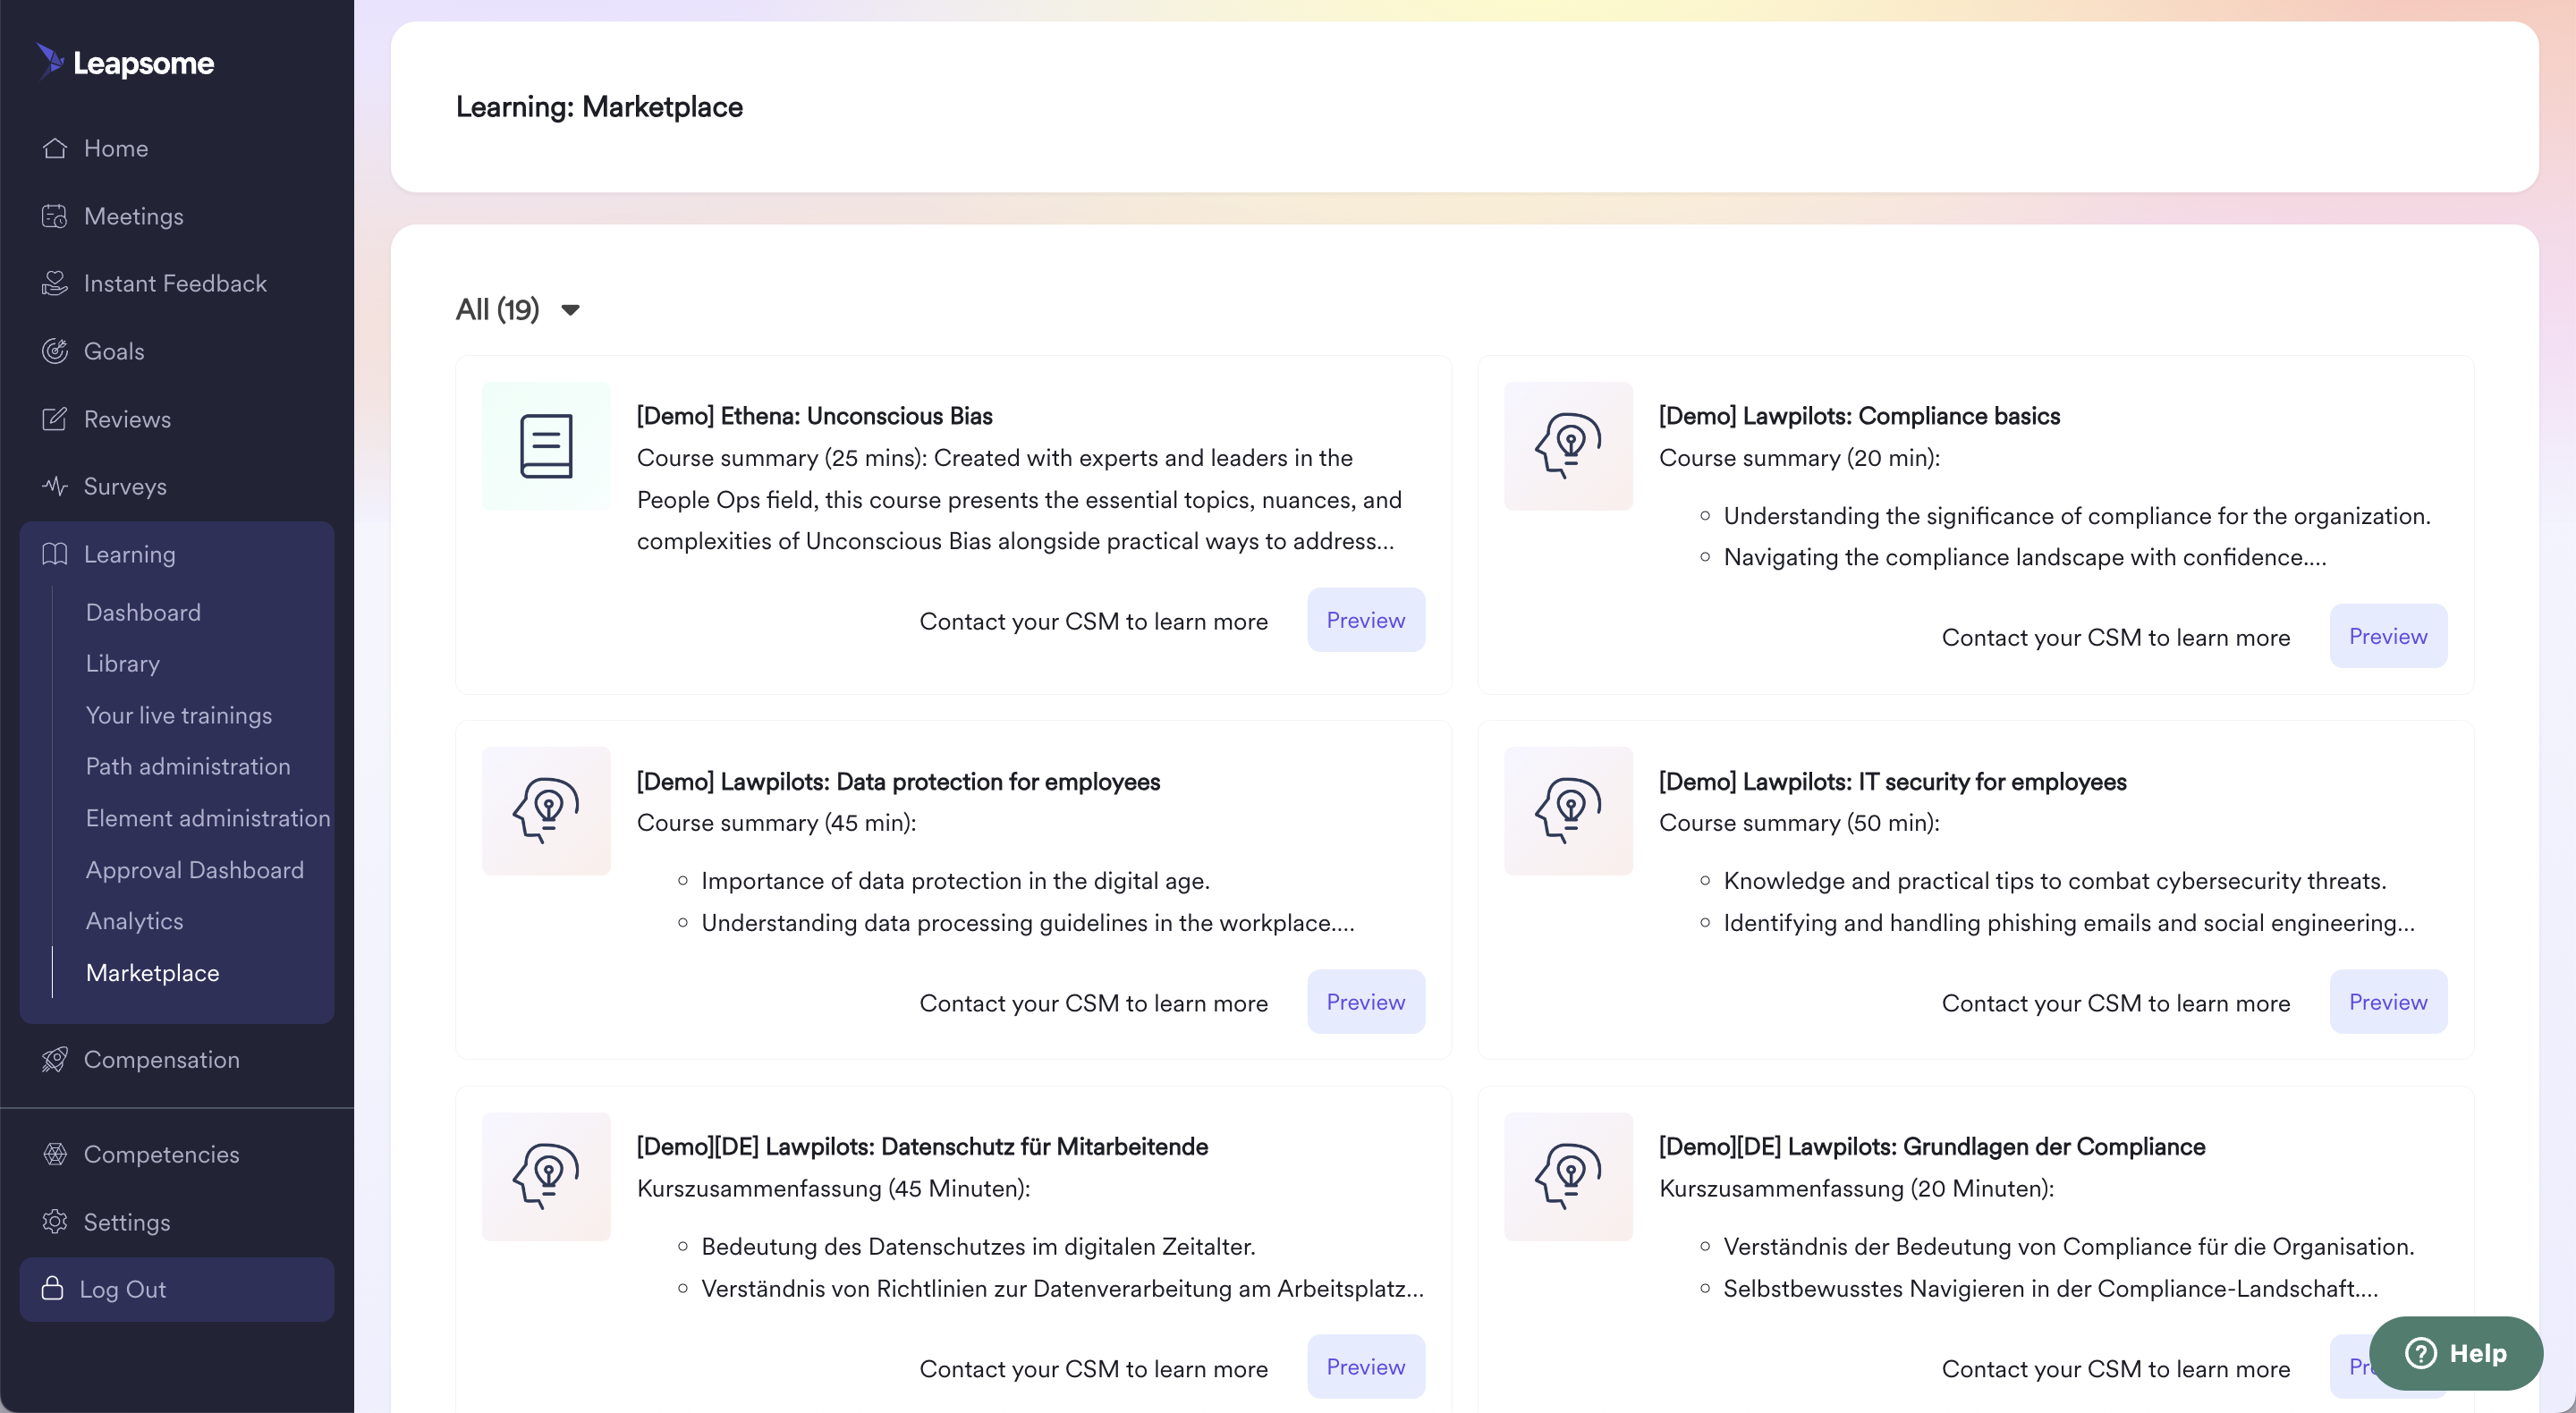Viewport: 2576px width, 1413px height.
Task: Click 'Kurszusammenfassung (20 Minuten):' text
Action: point(1856,1188)
